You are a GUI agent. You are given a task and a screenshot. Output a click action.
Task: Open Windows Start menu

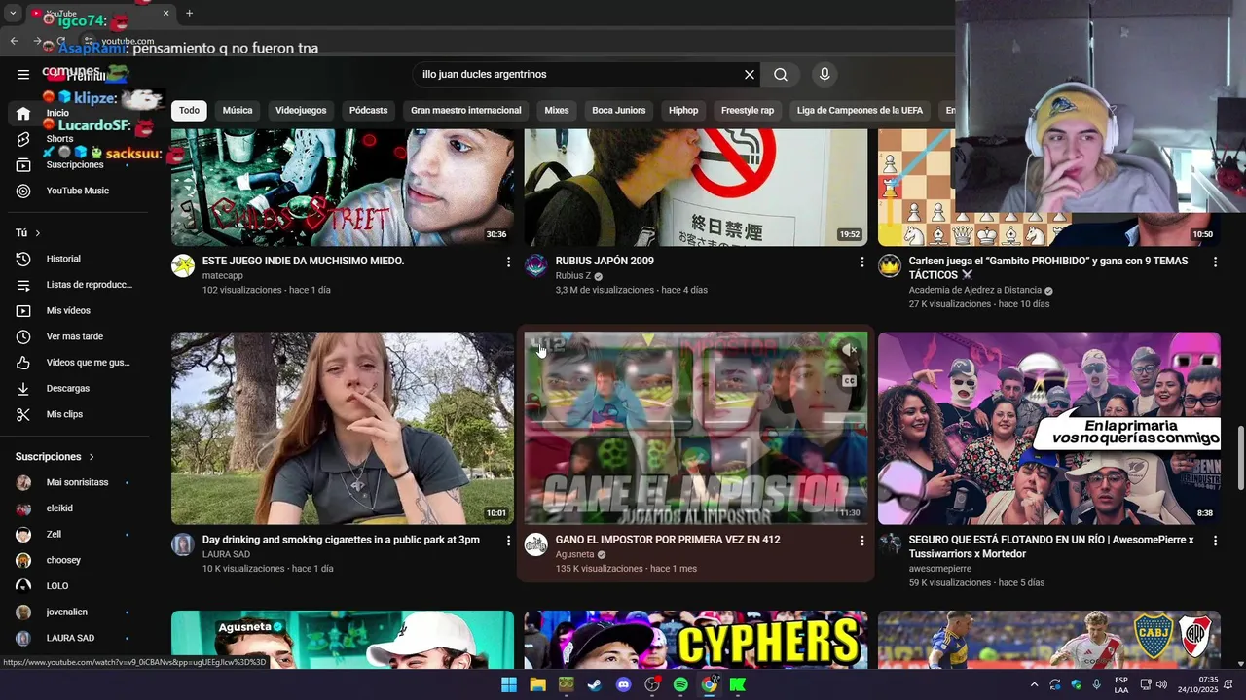tap(509, 684)
